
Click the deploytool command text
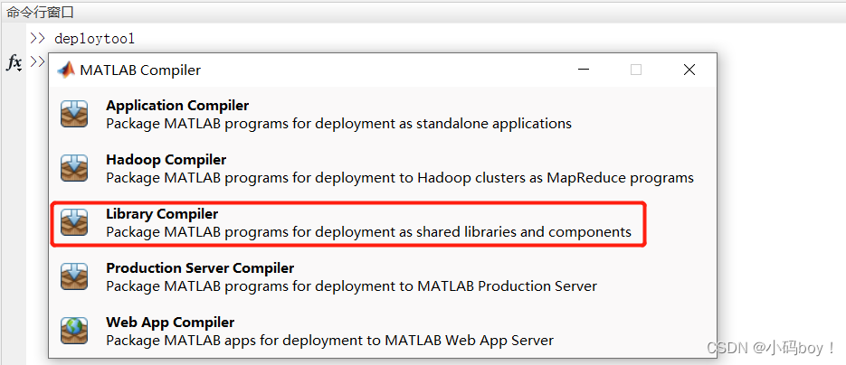click(x=94, y=39)
